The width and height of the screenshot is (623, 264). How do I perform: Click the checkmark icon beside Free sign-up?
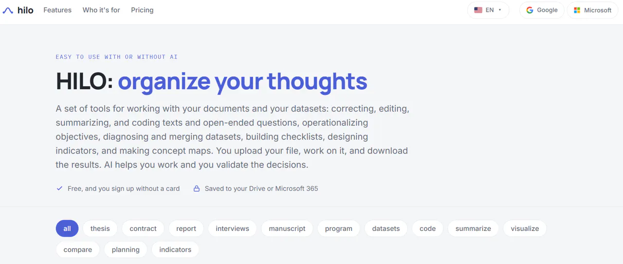click(x=59, y=189)
